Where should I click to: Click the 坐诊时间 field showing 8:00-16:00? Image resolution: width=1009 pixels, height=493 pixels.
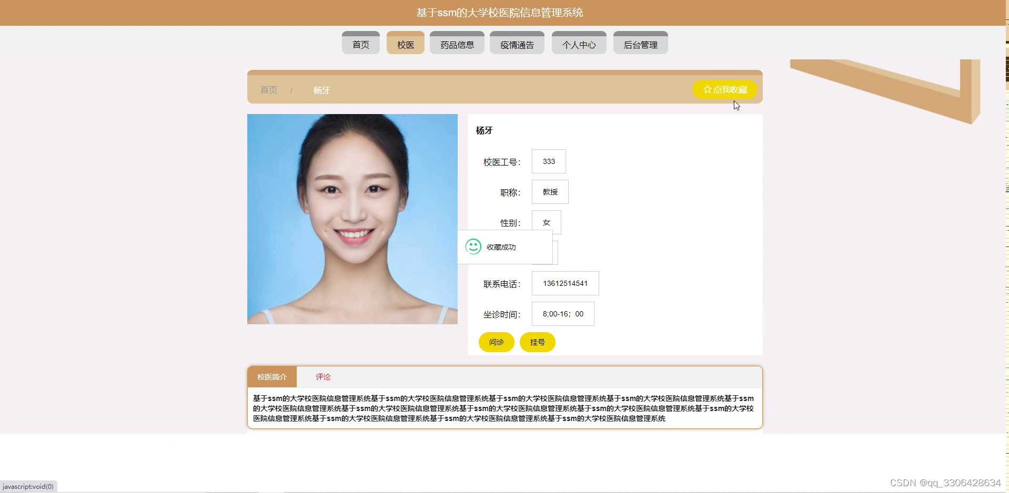562,314
